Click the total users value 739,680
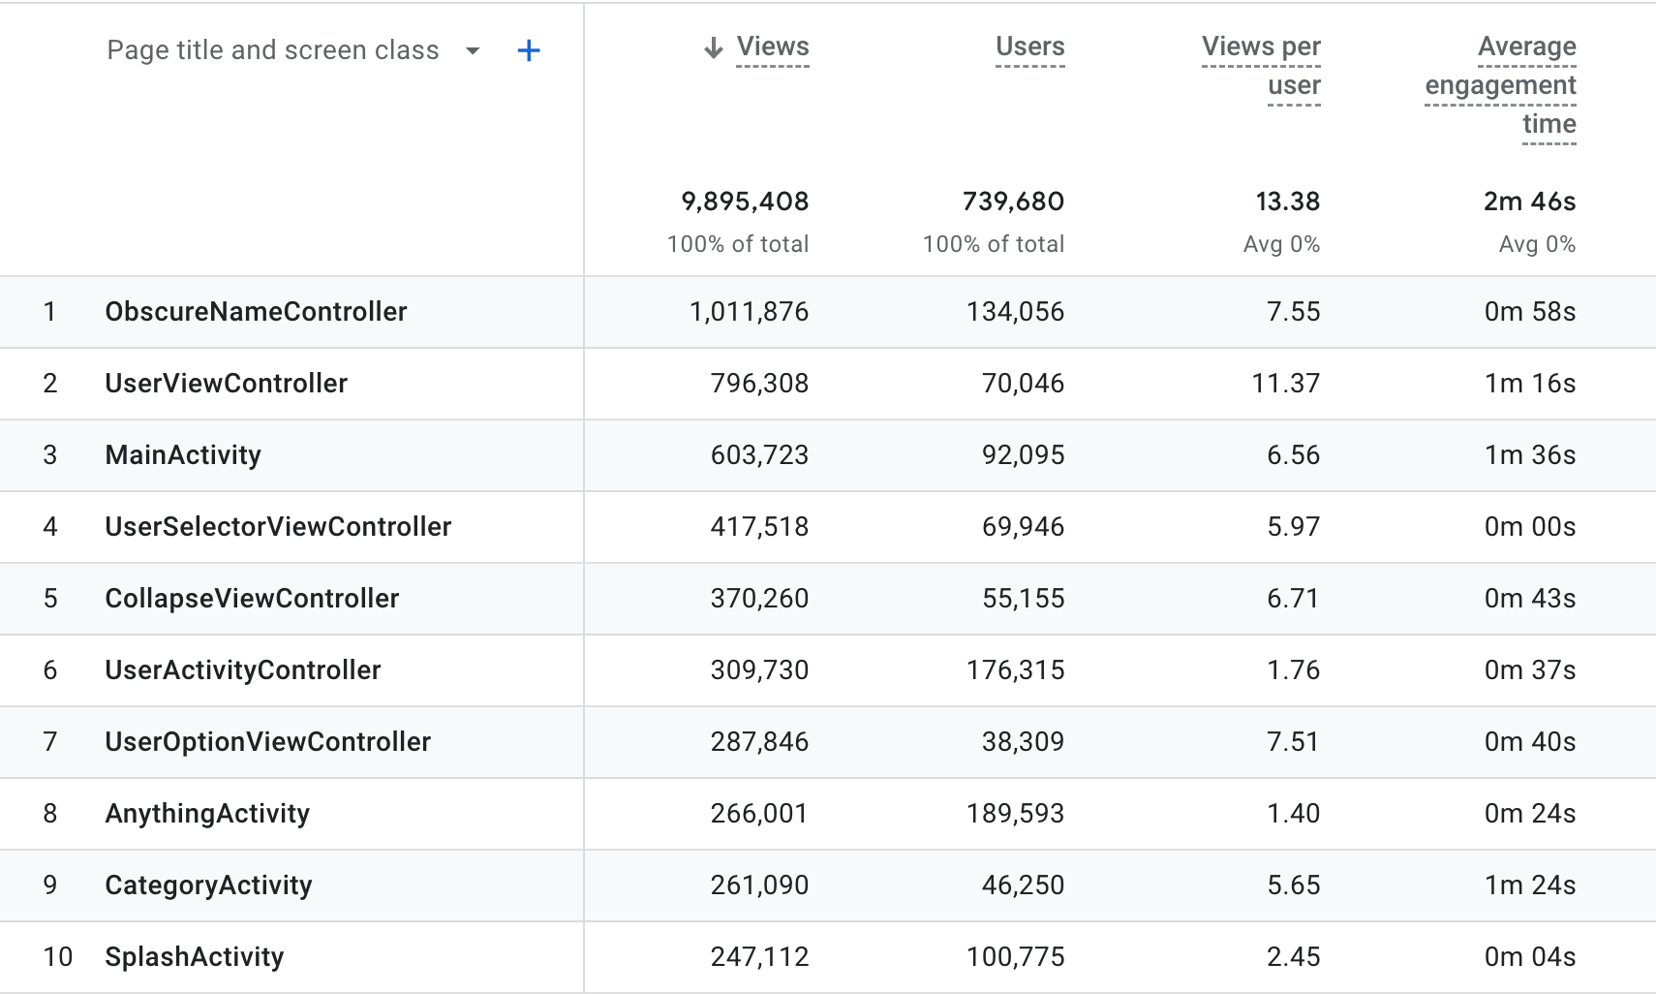The height and width of the screenshot is (994, 1656). click(x=1013, y=202)
